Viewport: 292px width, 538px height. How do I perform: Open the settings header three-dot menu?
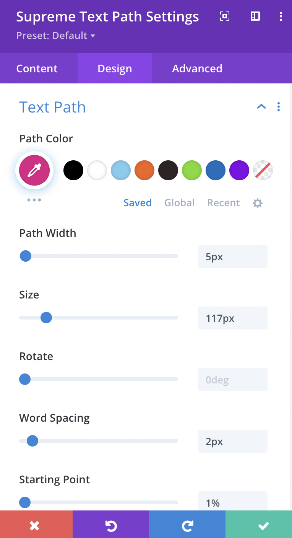tap(281, 16)
